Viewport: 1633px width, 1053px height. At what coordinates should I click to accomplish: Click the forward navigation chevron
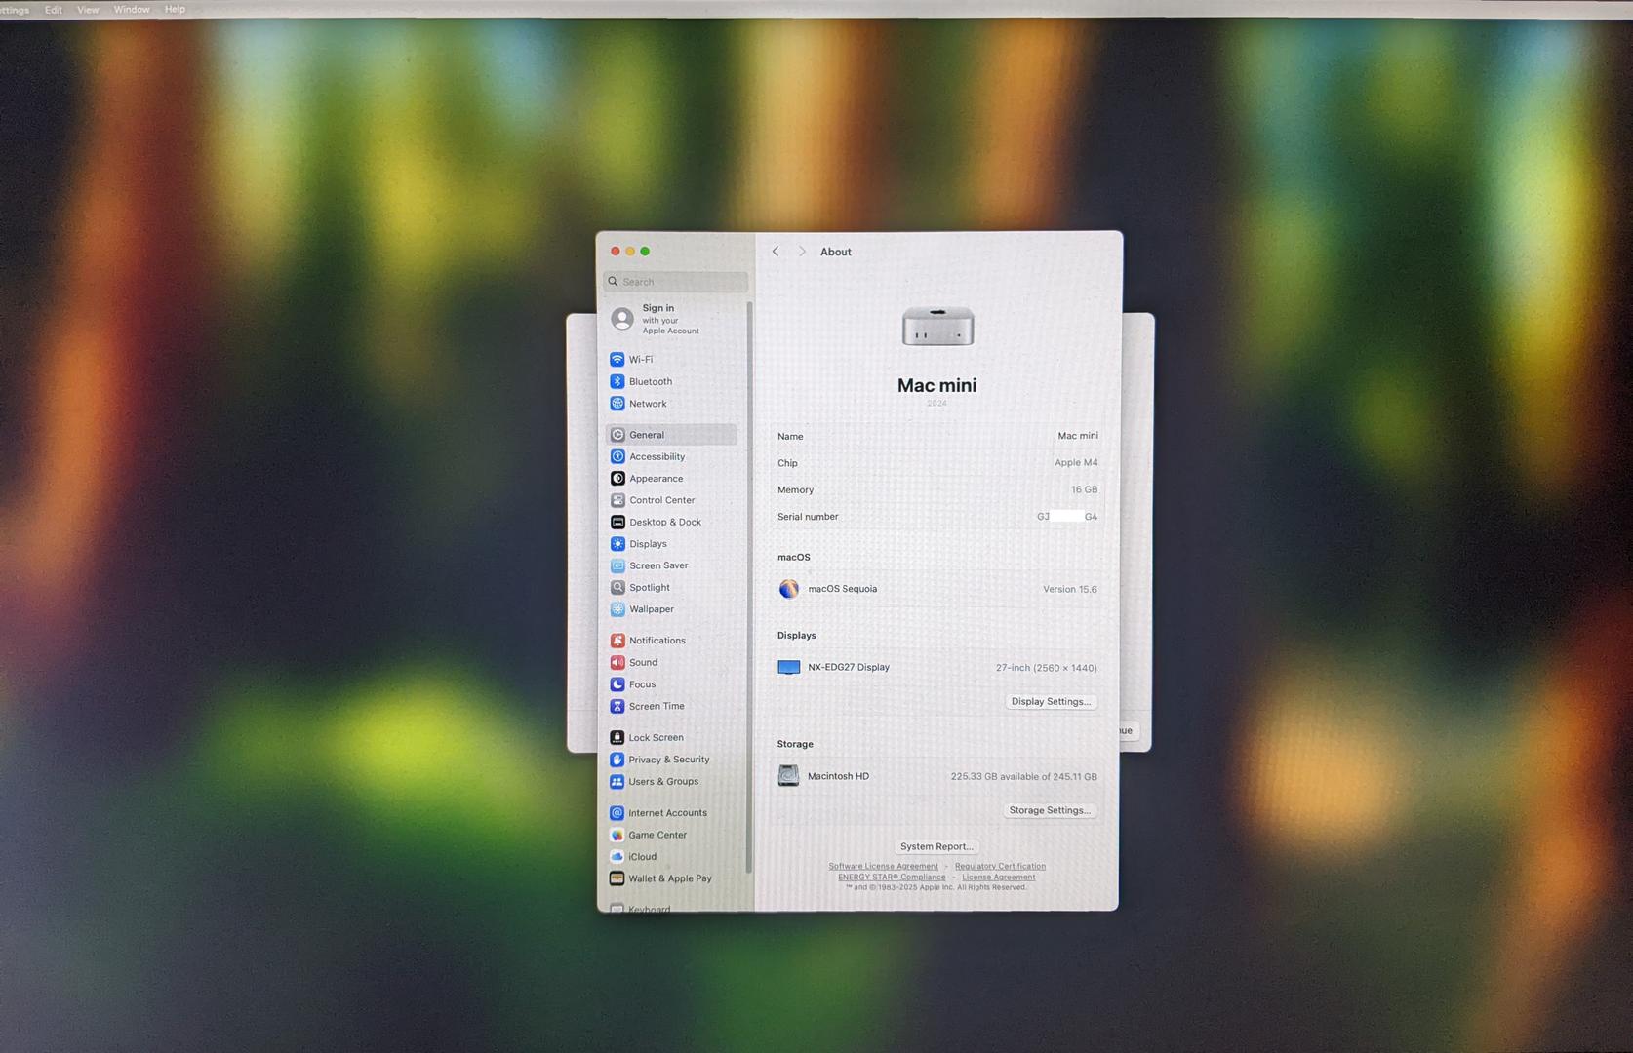802,252
